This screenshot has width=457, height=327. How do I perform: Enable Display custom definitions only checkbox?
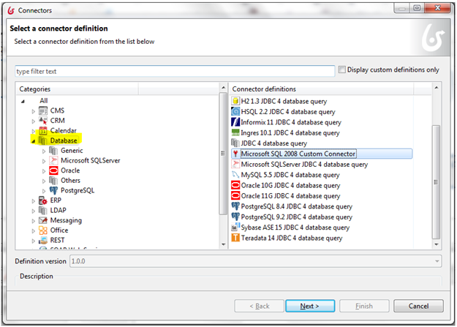coord(342,69)
